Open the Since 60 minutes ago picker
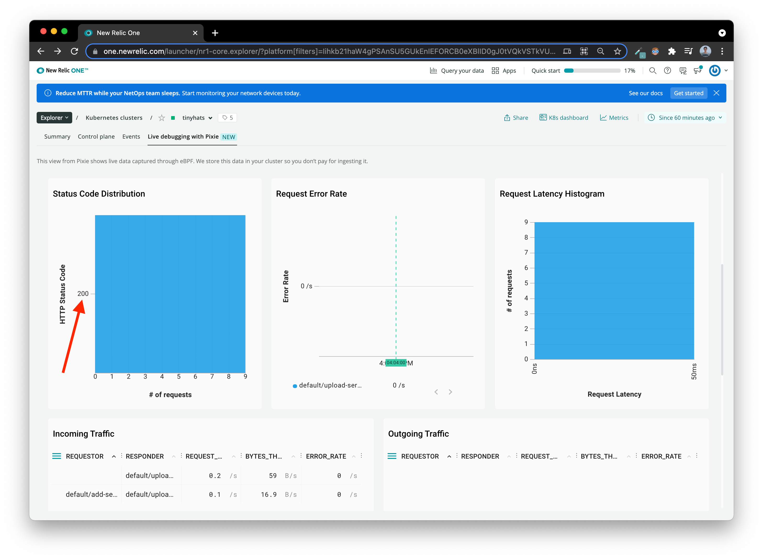The image size is (763, 559). 686,118
